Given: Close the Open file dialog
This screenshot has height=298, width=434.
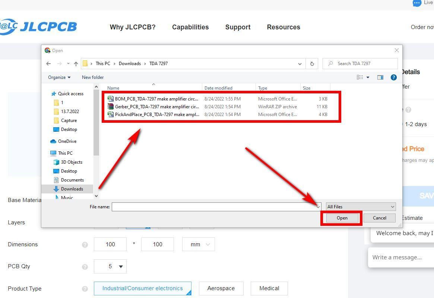Looking at the screenshot, I should point(397,50).
